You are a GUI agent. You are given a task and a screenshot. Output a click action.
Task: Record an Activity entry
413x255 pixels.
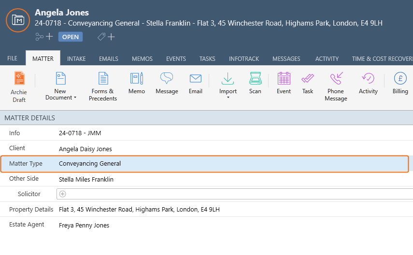[x=368, y=83]
